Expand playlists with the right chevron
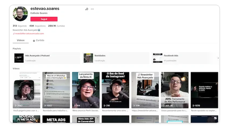 (218, 58)
